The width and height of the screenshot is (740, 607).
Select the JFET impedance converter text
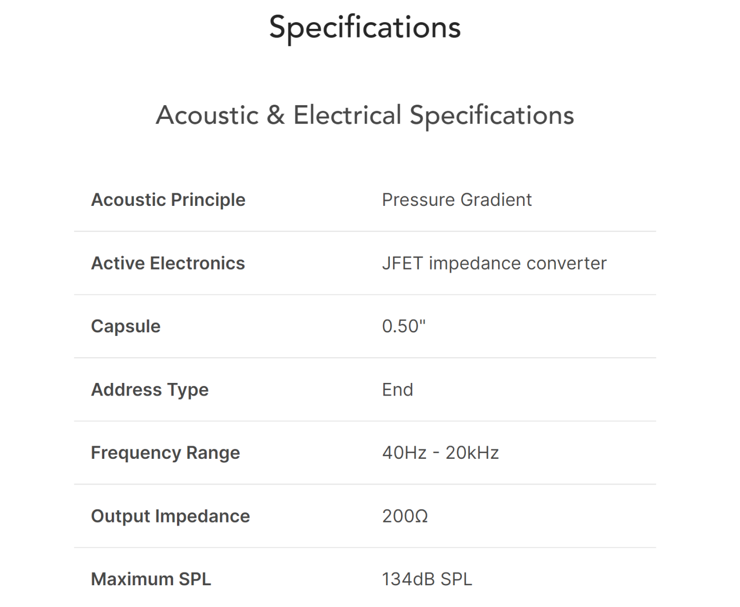click(x=494, y=263)
